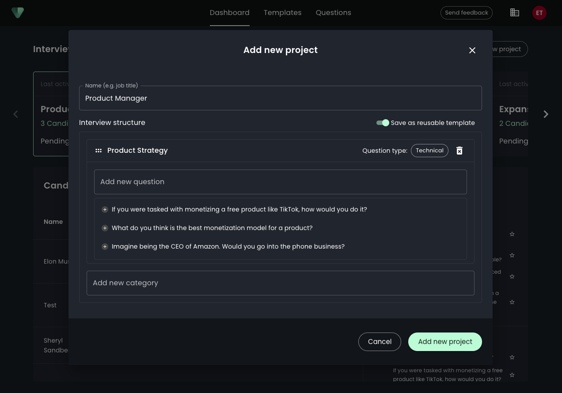The width and height of the screenshot is (562, 393).
Task: Switch to the Templates tab
Action: click(x=282, y=13)
